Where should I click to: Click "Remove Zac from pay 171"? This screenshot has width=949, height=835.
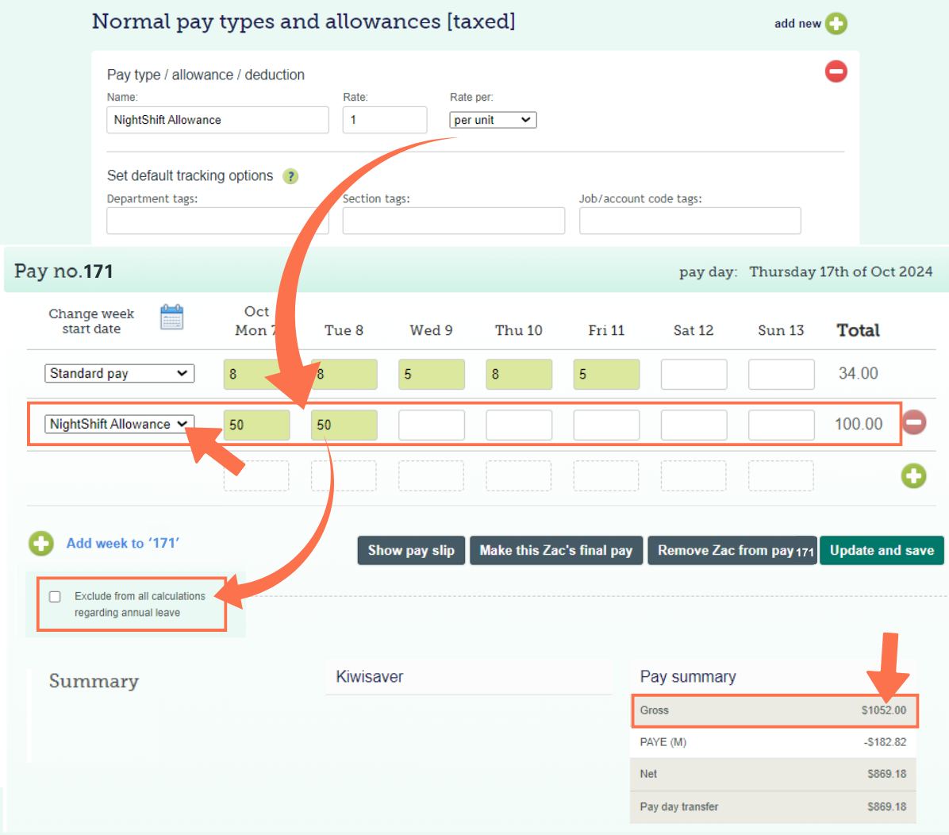(x=732, y=550)
